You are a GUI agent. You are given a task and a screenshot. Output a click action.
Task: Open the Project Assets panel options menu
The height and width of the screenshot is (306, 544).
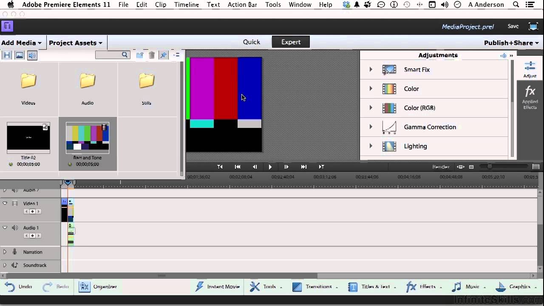pos(176,55)
